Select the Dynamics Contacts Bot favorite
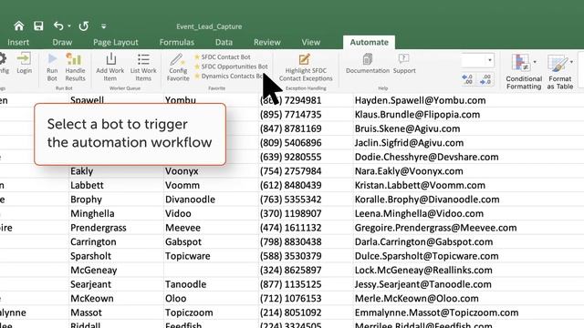This screenshot has height=328, width=584. click(x=229, y=76)
